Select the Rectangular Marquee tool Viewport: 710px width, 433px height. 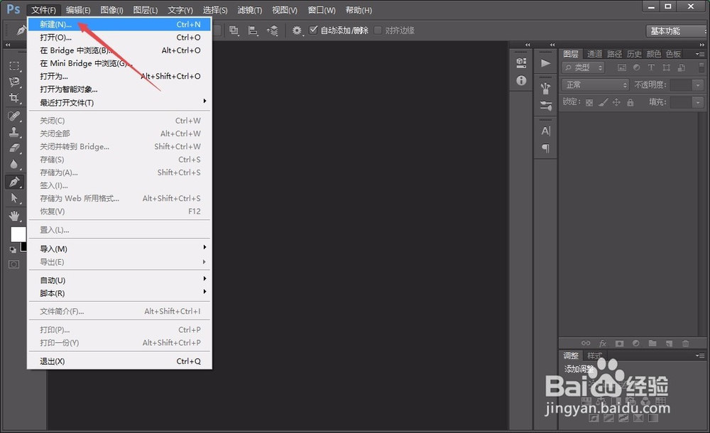pyautogui.click(x=14, y=66)
